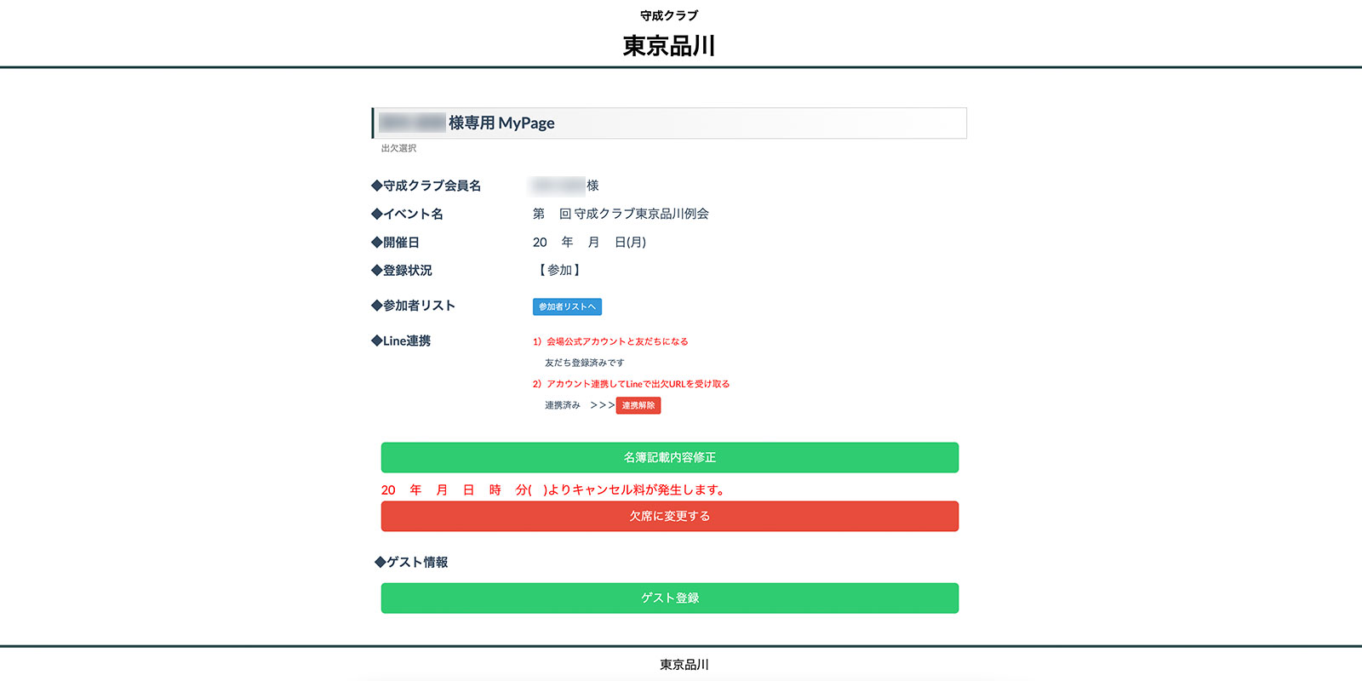1362x681 pixels.
Task: Click the ◆イベント名 label
Action: tap(407, 214)
